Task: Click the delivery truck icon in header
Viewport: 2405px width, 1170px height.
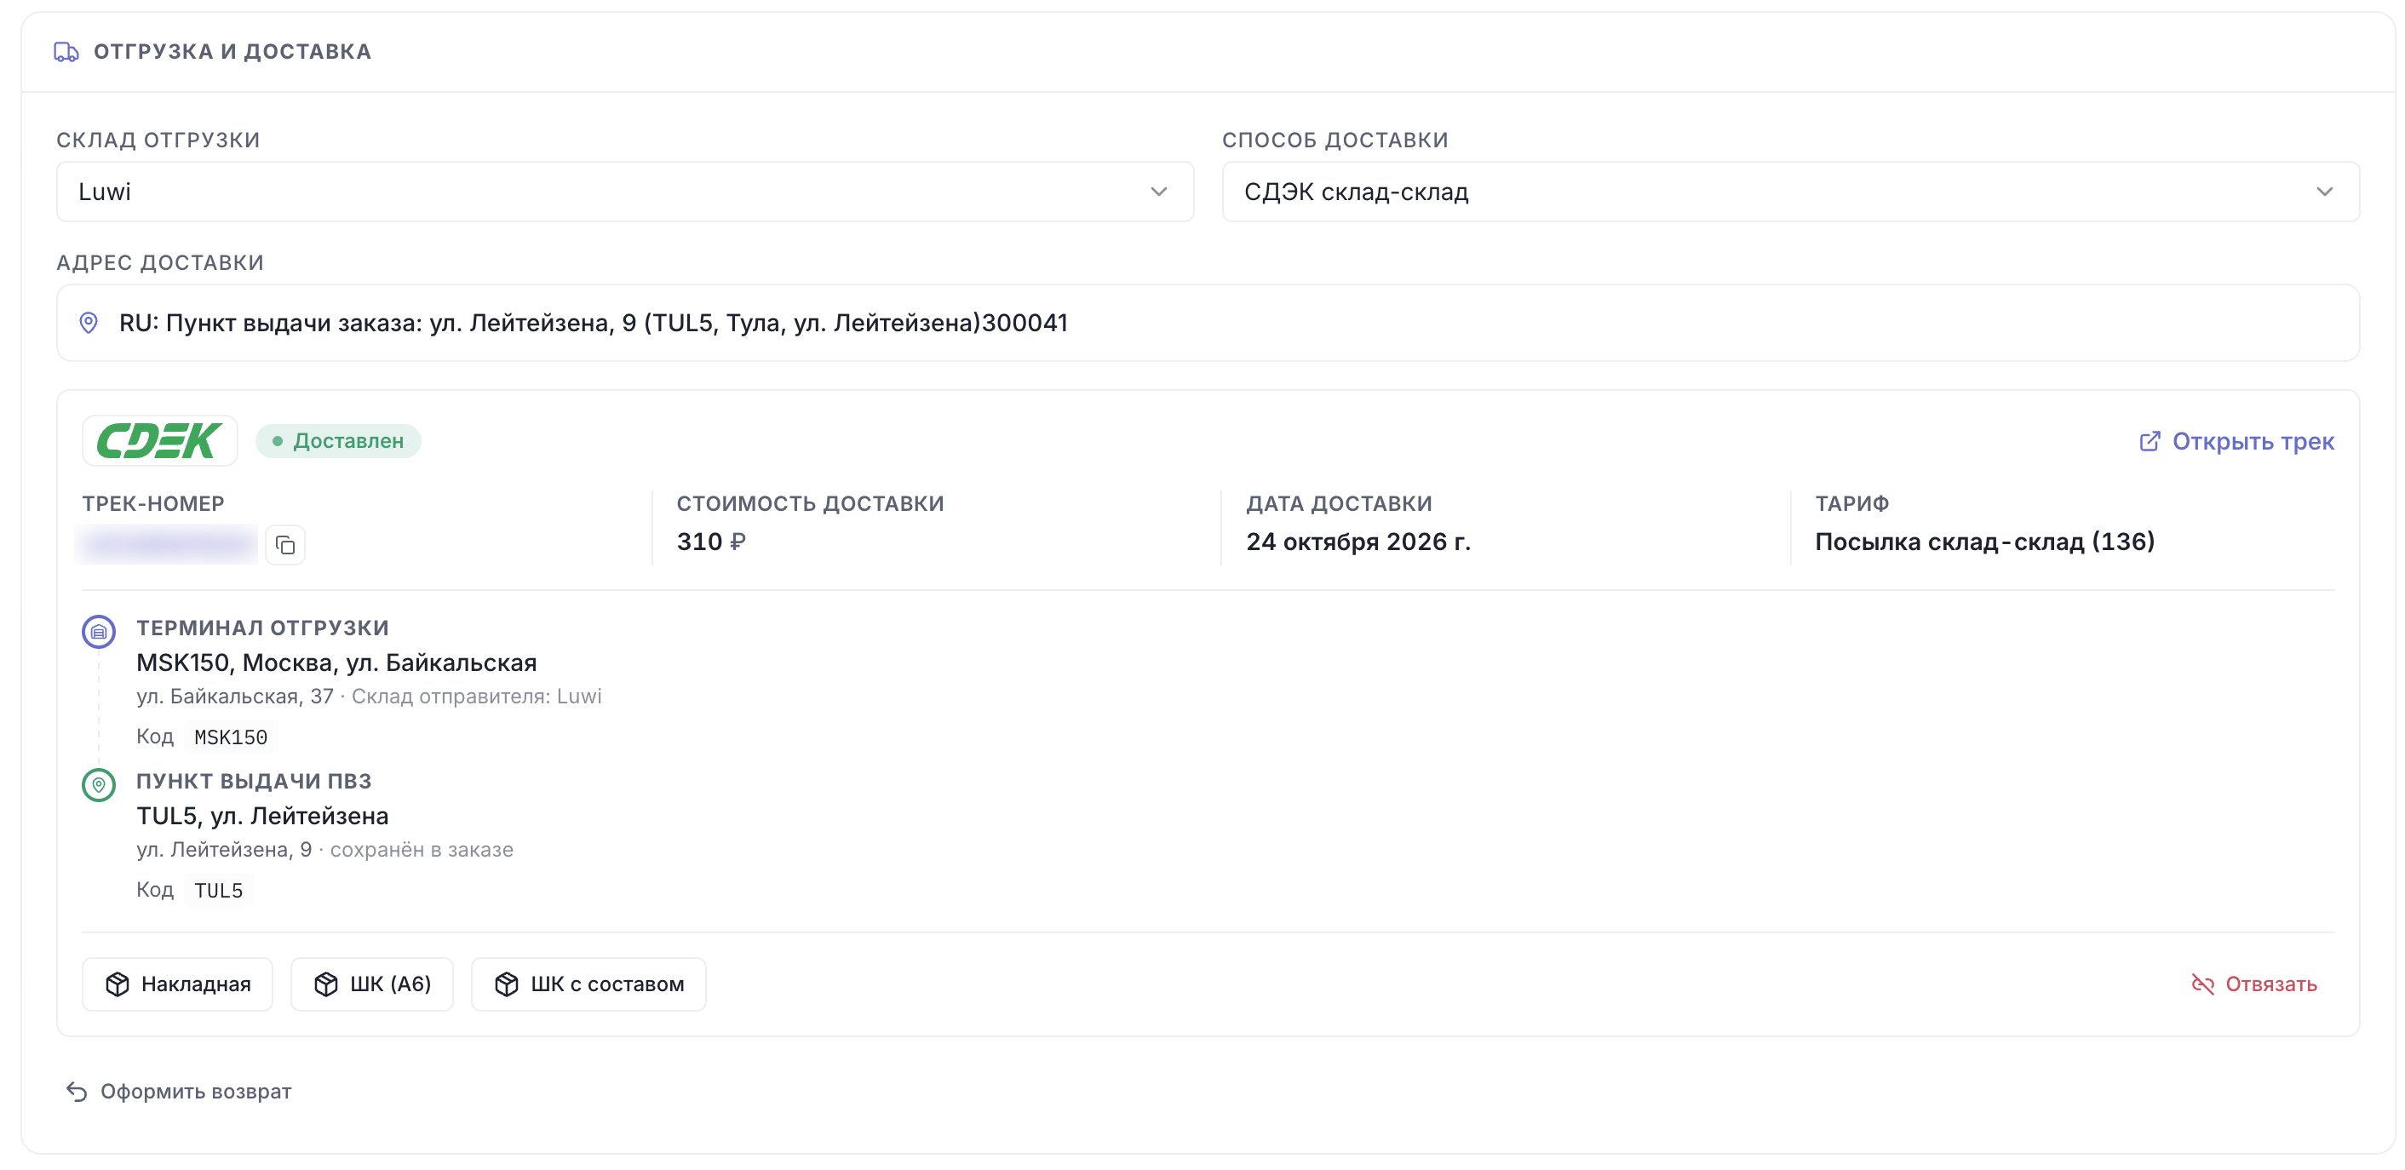Action: tap(66, 52)
